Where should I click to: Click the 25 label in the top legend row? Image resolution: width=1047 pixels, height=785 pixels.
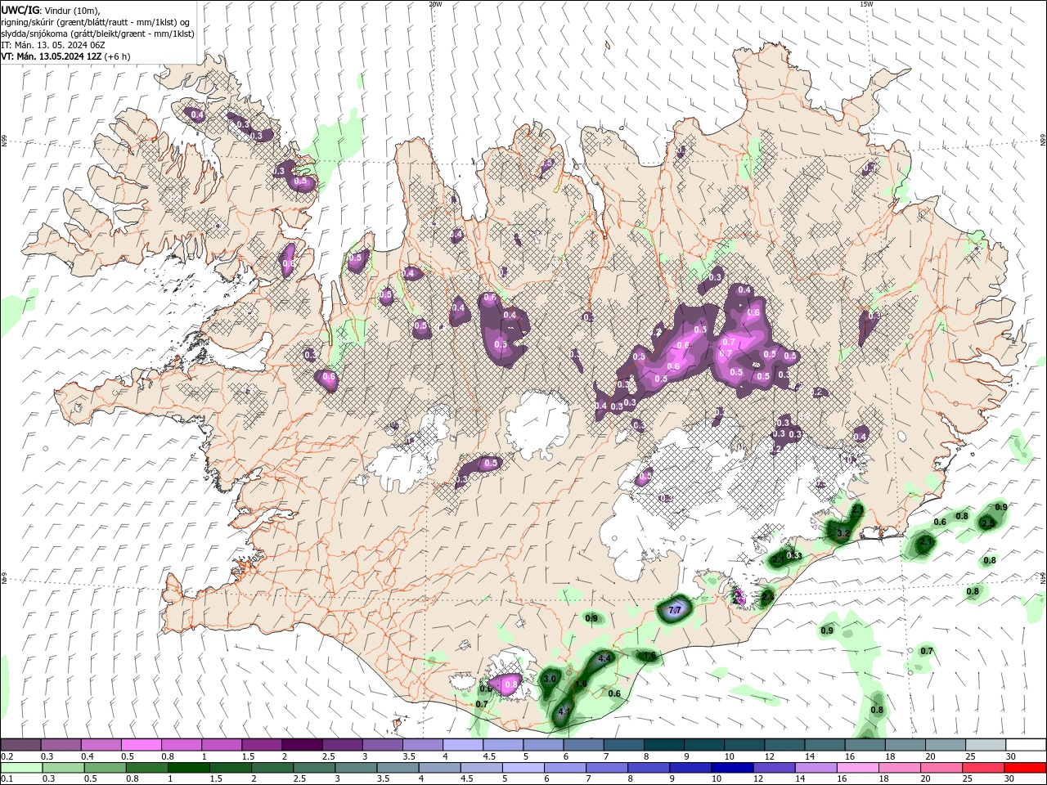(x=971, y=756)
